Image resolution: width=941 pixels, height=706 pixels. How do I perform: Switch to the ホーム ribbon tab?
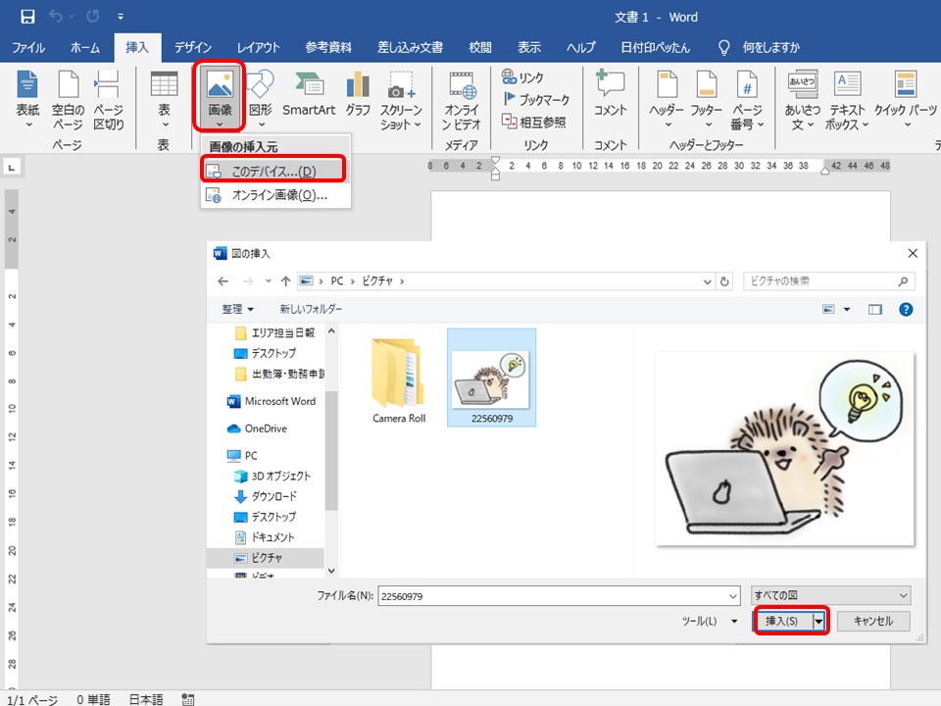tap(84, 47)
